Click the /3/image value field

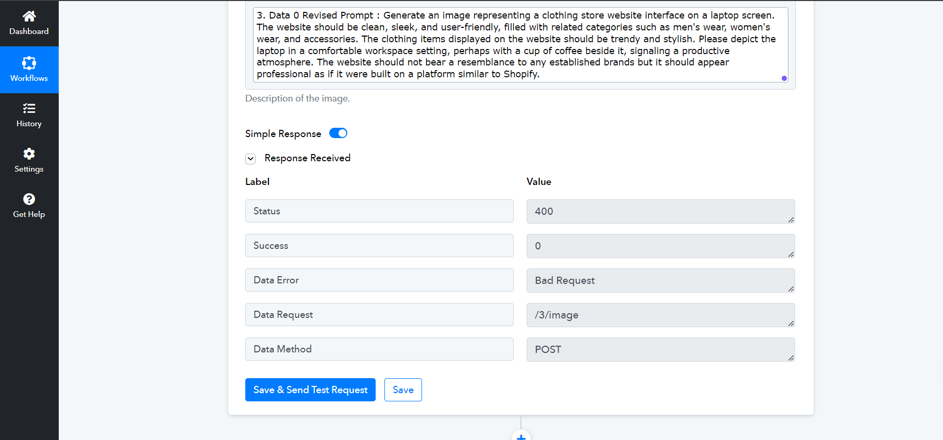(x=661, y=315)
